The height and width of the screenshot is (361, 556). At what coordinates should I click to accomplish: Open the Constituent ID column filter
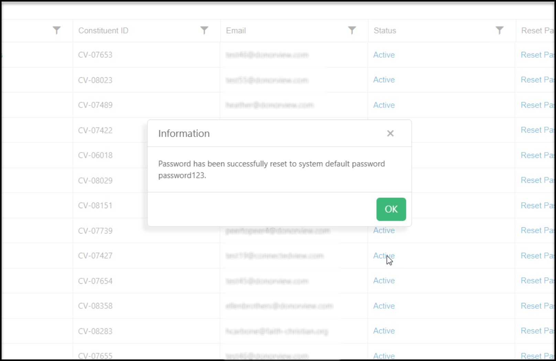point(204,31)
